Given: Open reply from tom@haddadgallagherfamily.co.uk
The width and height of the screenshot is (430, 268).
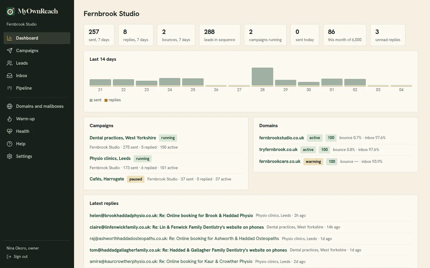Looking at the screenshot, I should (188, 250).
